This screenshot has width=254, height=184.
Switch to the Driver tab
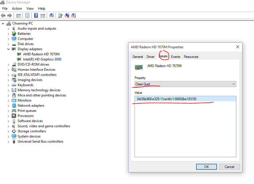151,57
